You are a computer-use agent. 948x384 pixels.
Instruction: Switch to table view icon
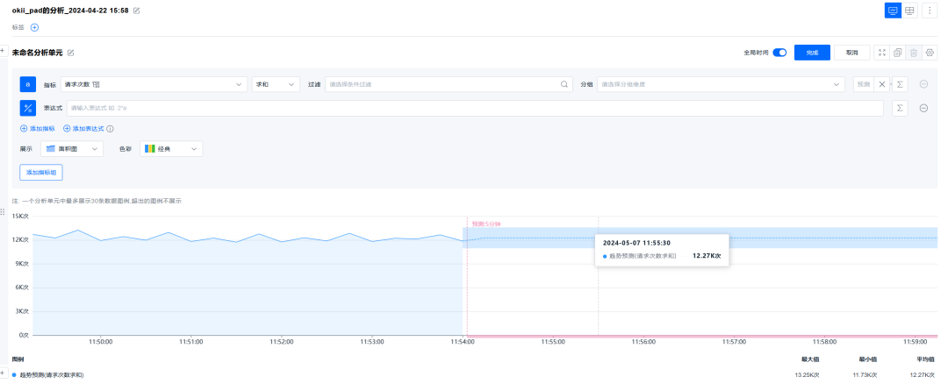pos(910,11)
